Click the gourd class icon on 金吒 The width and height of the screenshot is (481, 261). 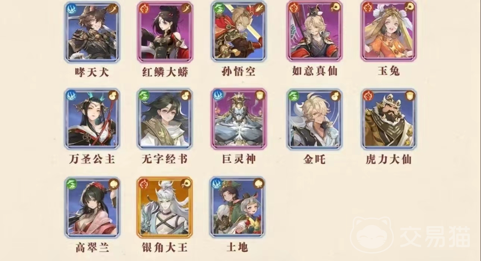(x=335, y=96)
